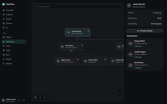Click the Root reports-to value
This screenshot has height=104, width=167.
click(159, 18)
